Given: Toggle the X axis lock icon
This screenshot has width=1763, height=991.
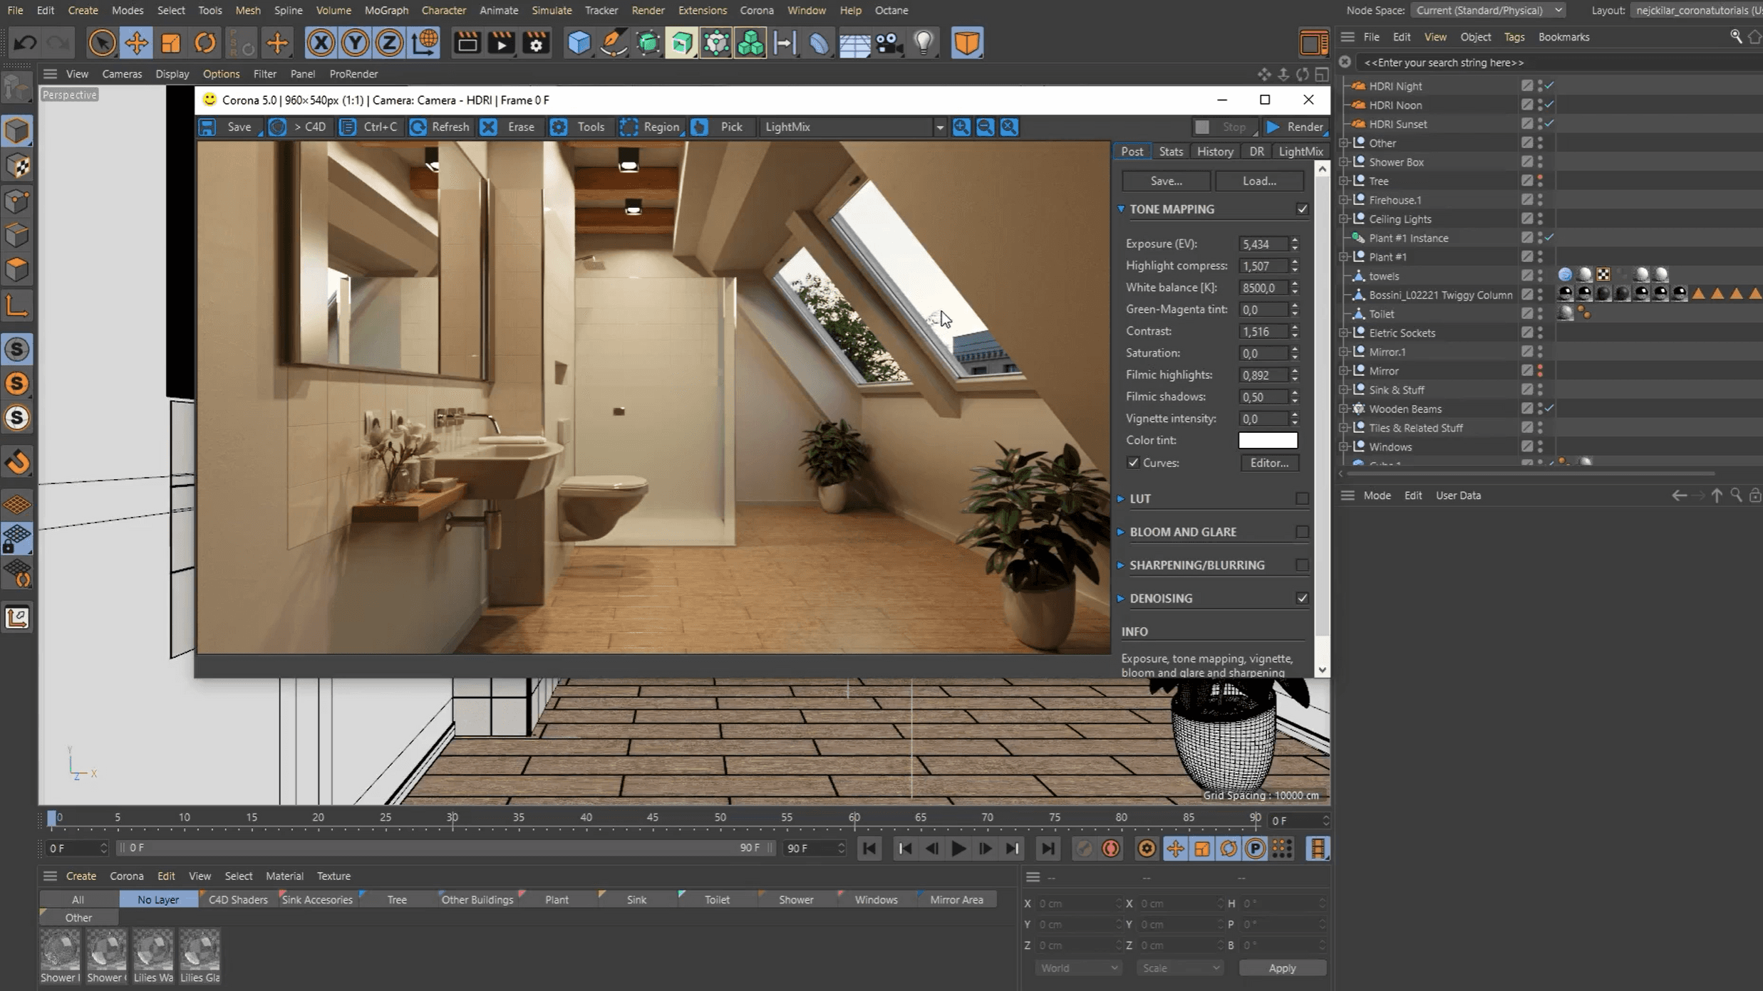Looking at the screenshot, I should (x=321, y=43).
